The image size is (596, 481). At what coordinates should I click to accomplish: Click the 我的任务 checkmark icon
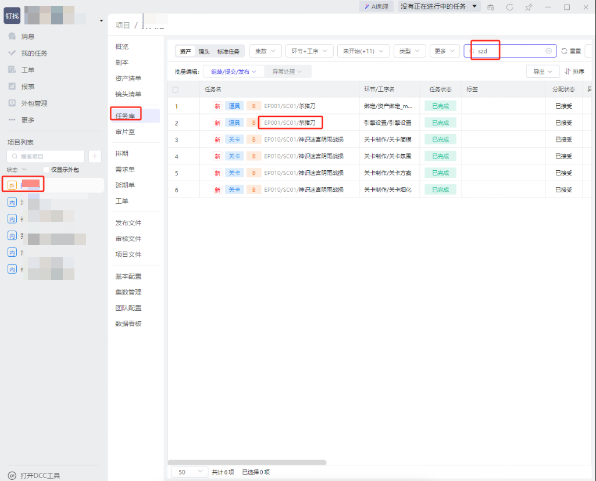(x=12, y=53)
